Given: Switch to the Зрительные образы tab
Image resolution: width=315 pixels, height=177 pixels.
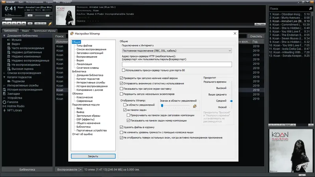Looking at the screenshot, I should [x=44, y=31].
